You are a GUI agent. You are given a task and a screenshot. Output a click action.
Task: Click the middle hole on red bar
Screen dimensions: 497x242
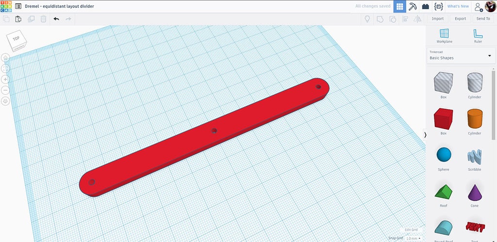(x=214, y=130)
